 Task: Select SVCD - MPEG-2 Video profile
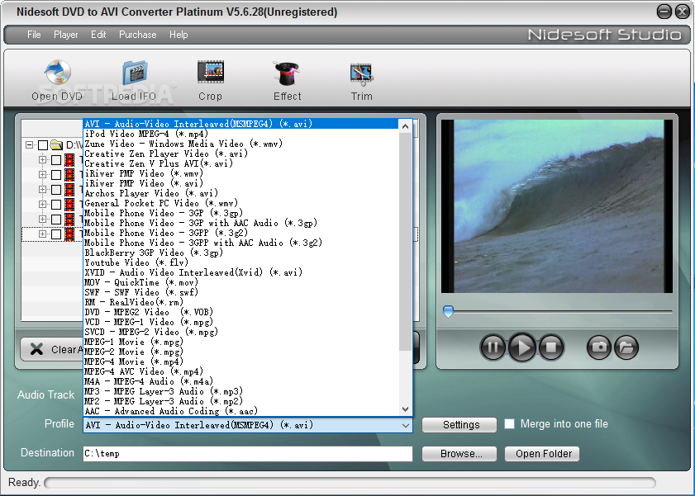[241, 332]
